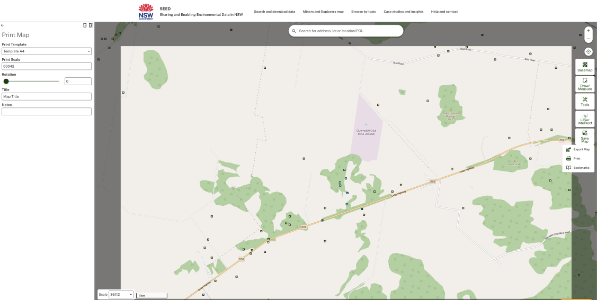Click the Rotation value input box
Viewport: 597px width, 300px height.
78,81
